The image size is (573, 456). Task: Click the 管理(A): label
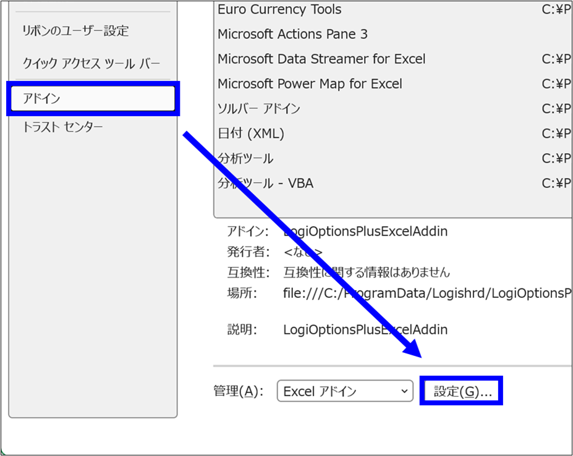click(x=239, y=392)
